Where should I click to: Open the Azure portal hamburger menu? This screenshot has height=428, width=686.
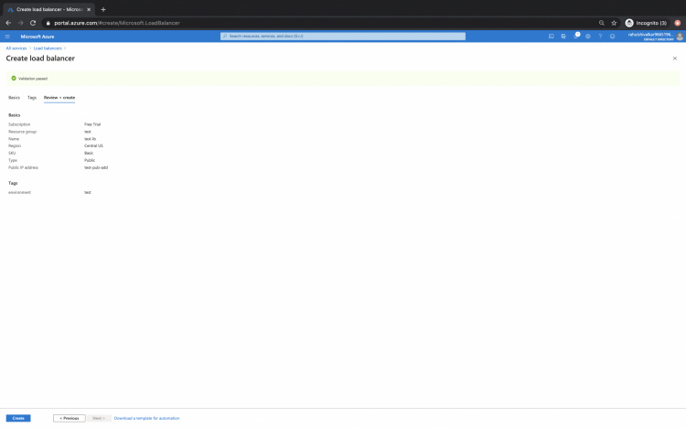point(7,37)
